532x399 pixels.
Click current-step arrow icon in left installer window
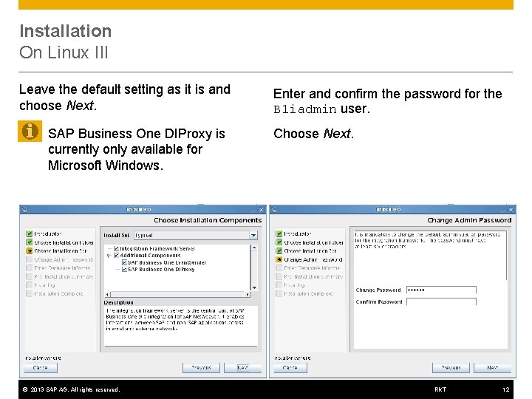(29, 251)
